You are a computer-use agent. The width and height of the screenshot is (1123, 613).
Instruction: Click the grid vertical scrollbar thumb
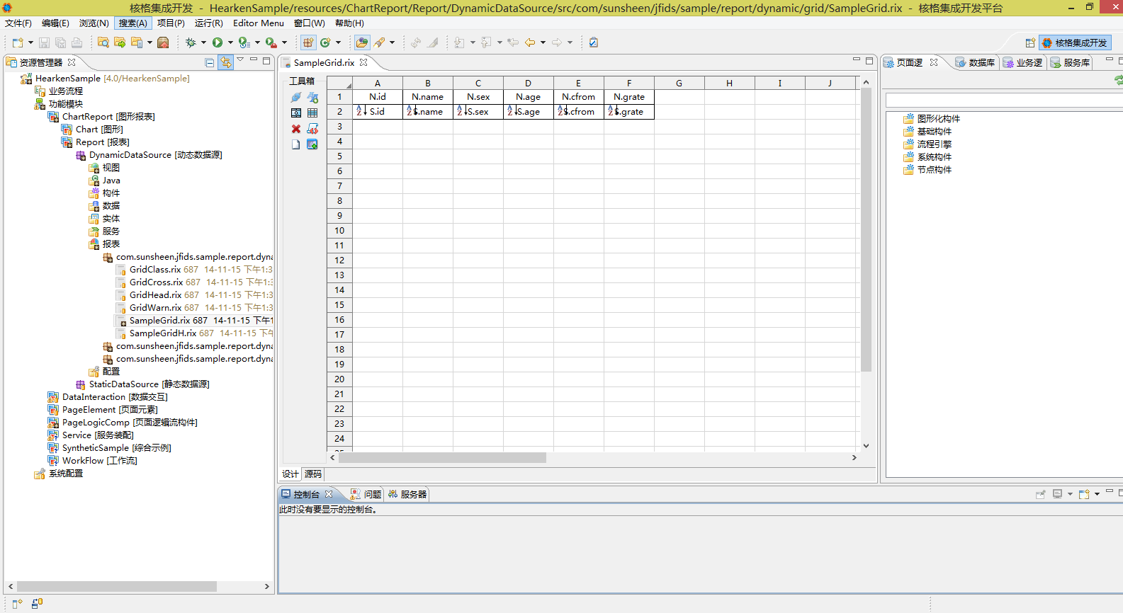point(866,230)
